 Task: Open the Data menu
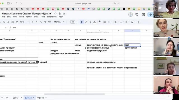[x=36, y=17]
